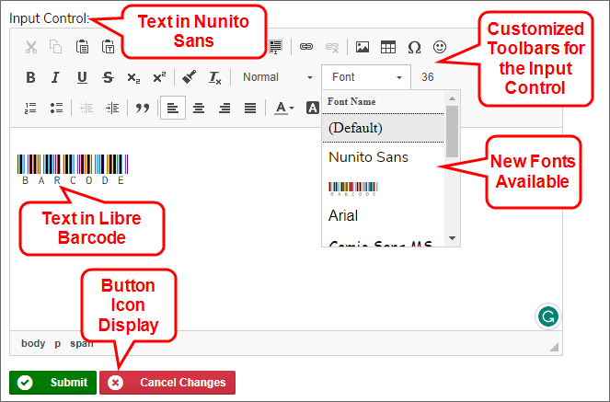Open the special character Omega tool
Image resolution: width=610 pixels, height=402 pixels.
tap(414, 46)
